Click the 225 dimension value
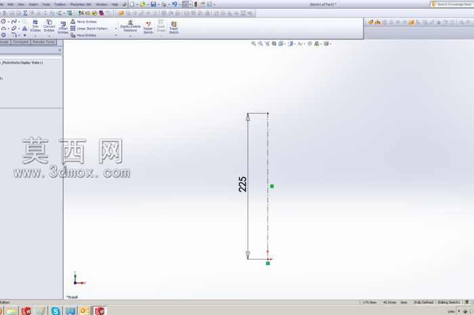This screenshot has width=474, height=315. point(242,184)
